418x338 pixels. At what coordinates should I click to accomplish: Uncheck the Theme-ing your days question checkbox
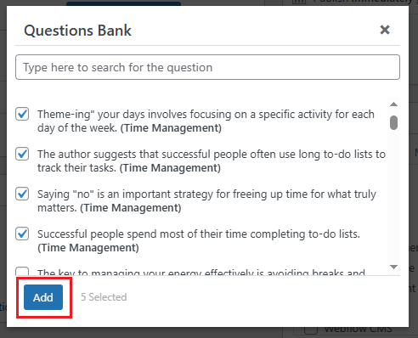point(22,114)
